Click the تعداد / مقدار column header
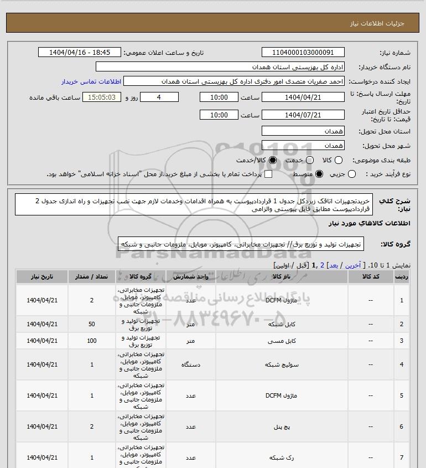 click(91, 276)
